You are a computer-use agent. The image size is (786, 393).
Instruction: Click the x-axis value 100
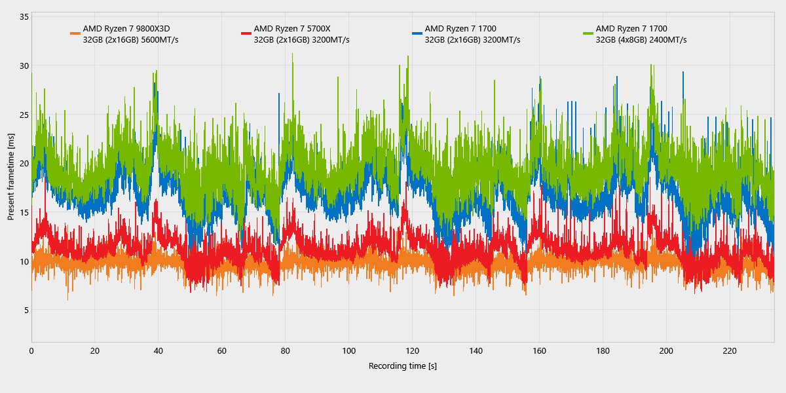click(x=349, y=350)
